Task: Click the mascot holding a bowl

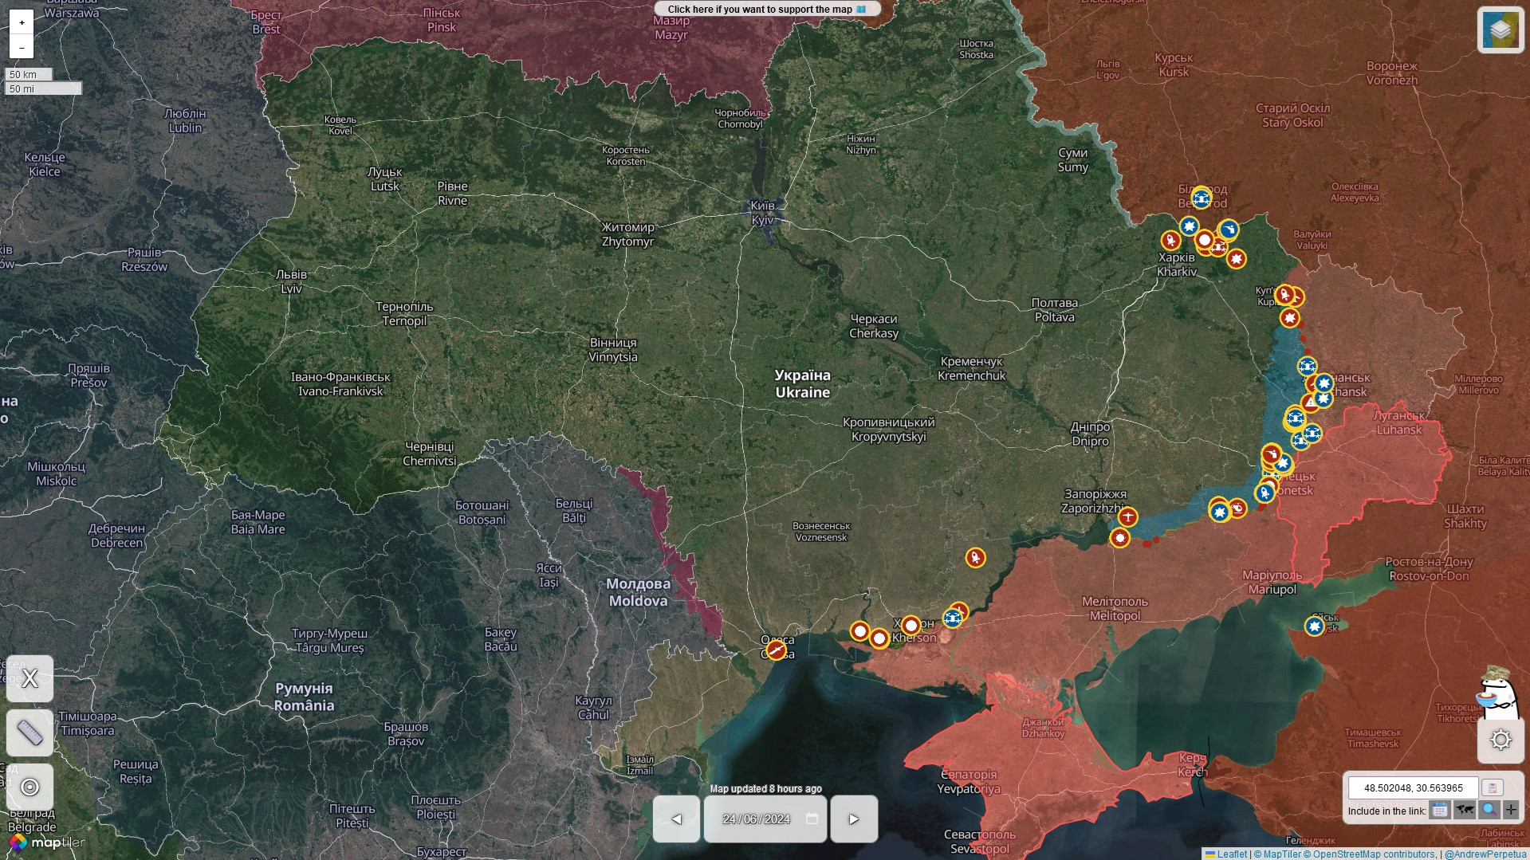Action: click(1495, 690)
